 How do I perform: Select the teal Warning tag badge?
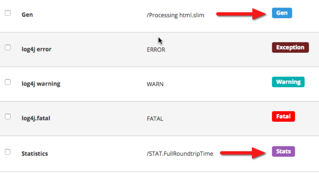tap(288, 82)
